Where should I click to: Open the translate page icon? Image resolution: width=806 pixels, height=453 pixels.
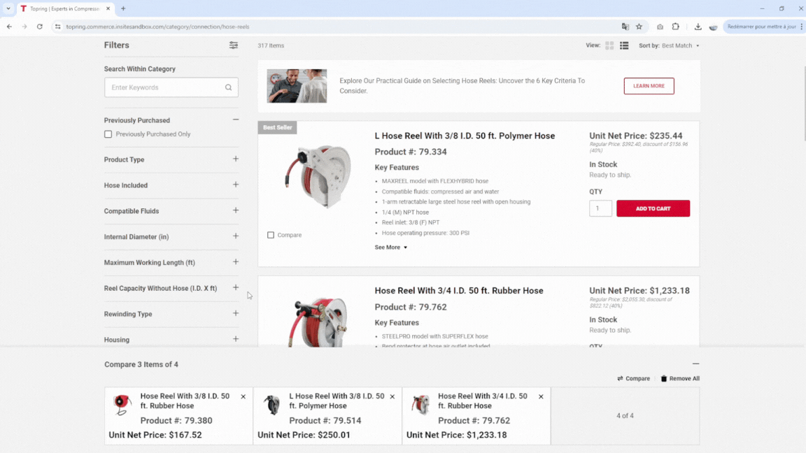point(625,27)
